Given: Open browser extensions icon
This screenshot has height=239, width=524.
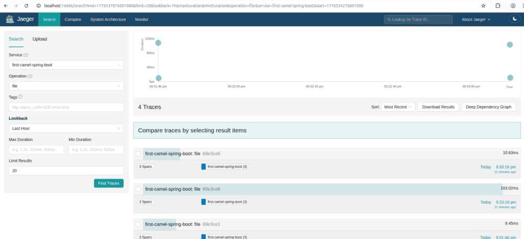Looking at the screenshot, I should tap(497, 6).
